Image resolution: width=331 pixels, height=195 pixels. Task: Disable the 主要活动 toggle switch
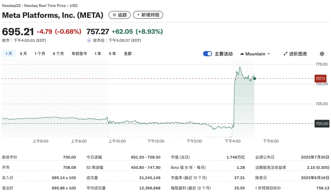[x=207, y=53]
